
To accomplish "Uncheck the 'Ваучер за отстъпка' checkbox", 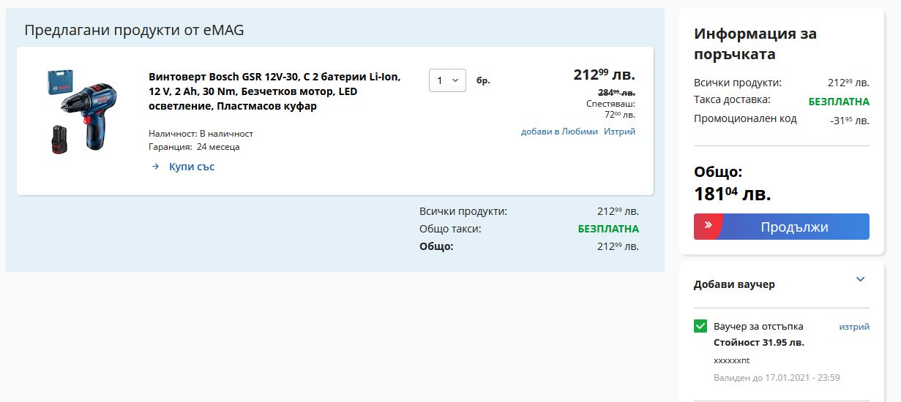I will coord(700,326).
